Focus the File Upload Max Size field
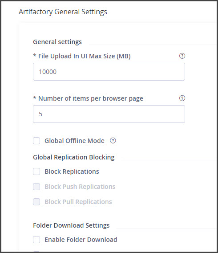218x253 pixels. [x=109, y=72]
